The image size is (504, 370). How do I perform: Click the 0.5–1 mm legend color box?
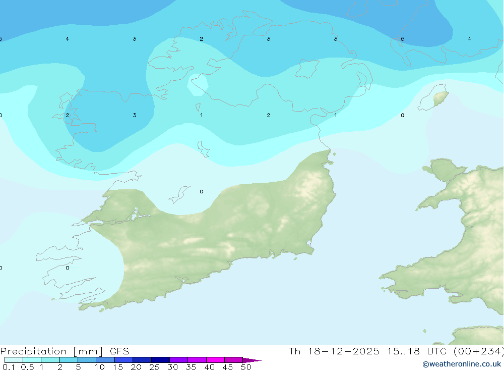click(x=32, y=360)
